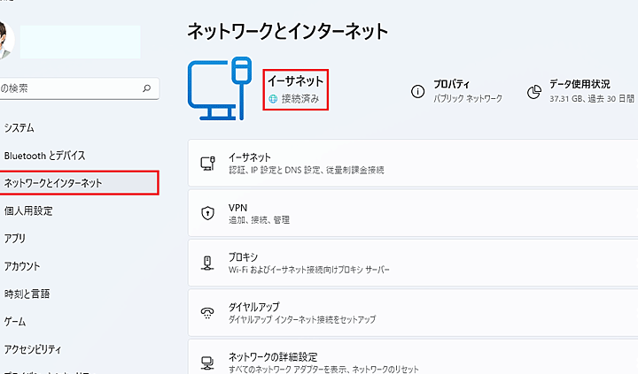Click the VPN shield icon
638x374 pixels.
(208, 212)
